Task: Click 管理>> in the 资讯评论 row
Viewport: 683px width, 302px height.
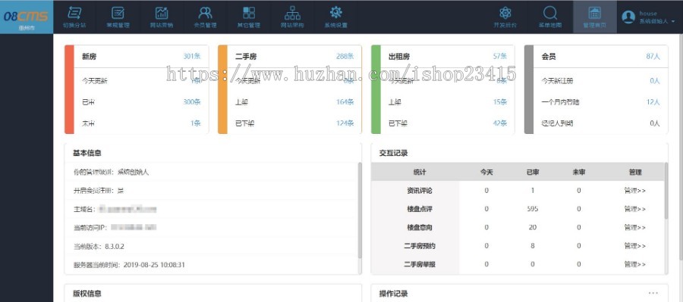Action: click(x=634, y=190)
